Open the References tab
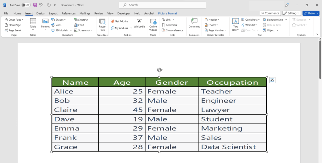This screenshot has height=163, width=322. point(69,13)
